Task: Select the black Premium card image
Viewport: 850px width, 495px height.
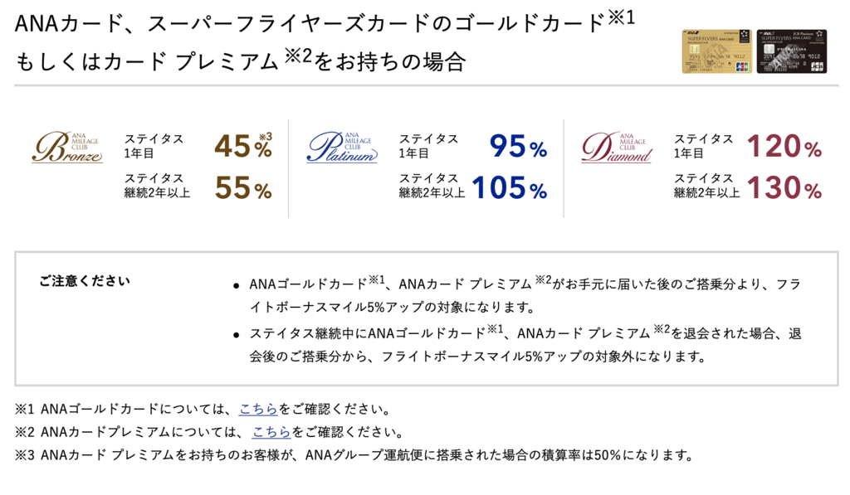Action: coord(791,51)
